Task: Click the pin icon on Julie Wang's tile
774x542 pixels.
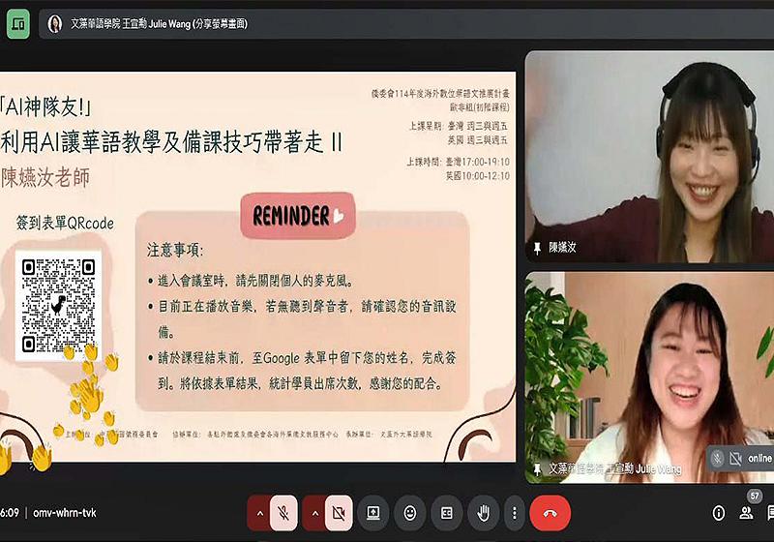Action: tap(537, 468)
